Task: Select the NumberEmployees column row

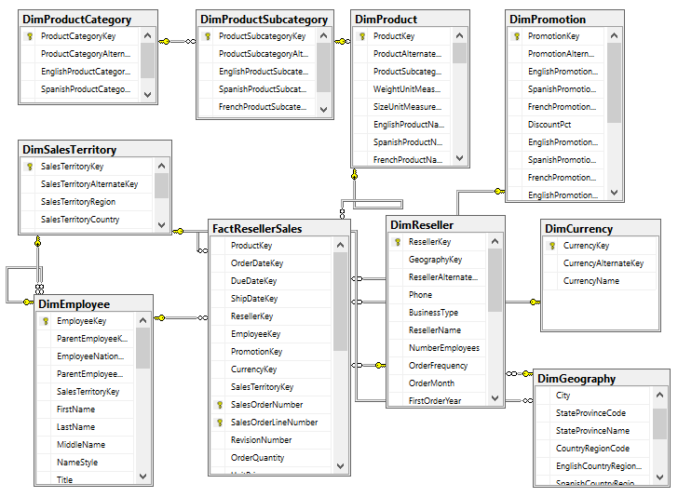Action: point(437,348)
